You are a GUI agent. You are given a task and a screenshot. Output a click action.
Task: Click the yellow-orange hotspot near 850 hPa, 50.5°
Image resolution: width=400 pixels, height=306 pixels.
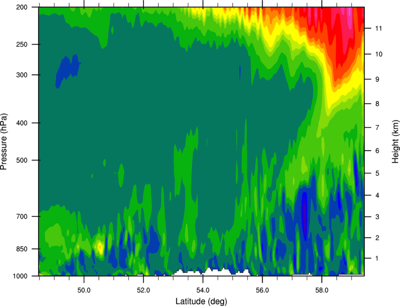tap(100, 247)
